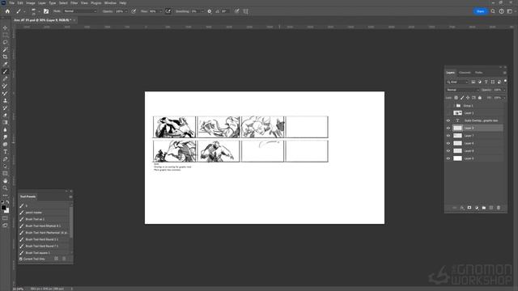Select the Crop tool
The image size is (518, 291).
pyautogui.click(x=5, y=57)
